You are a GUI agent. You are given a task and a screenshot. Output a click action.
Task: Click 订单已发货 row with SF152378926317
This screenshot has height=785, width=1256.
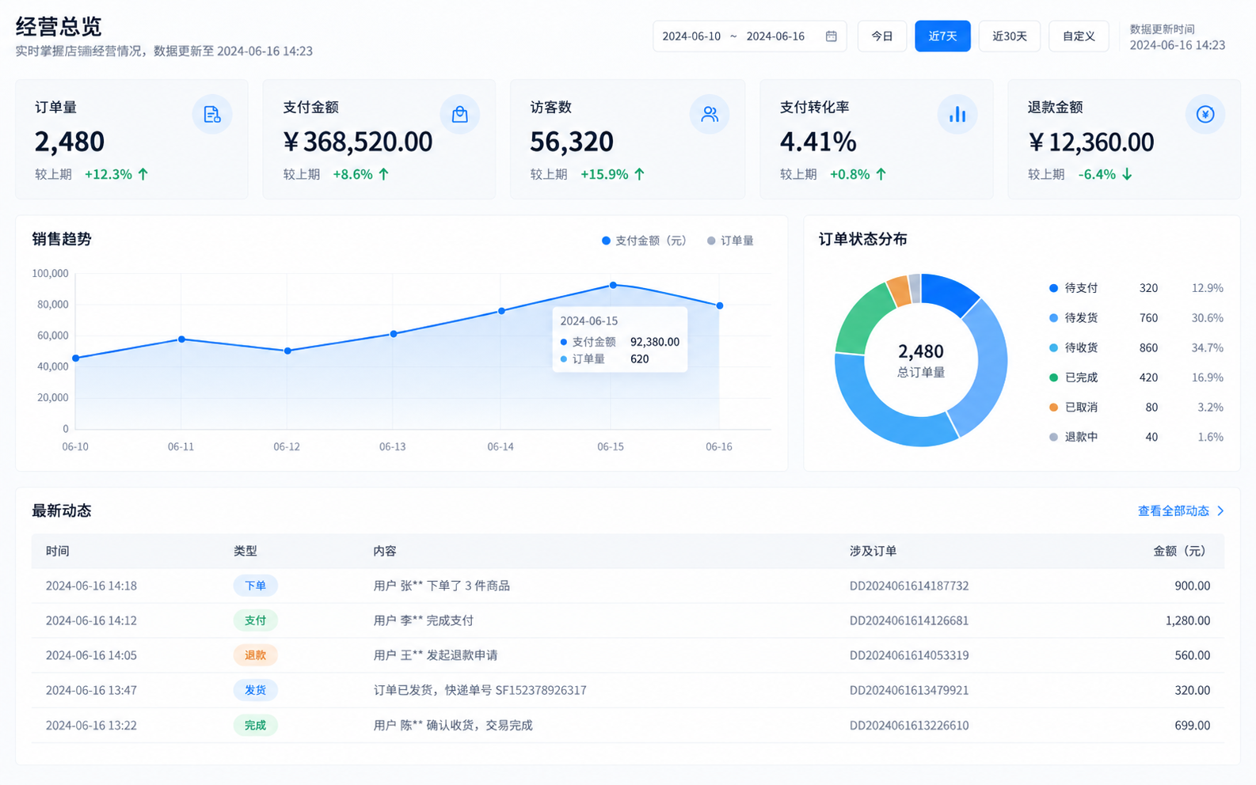point(628,691)
